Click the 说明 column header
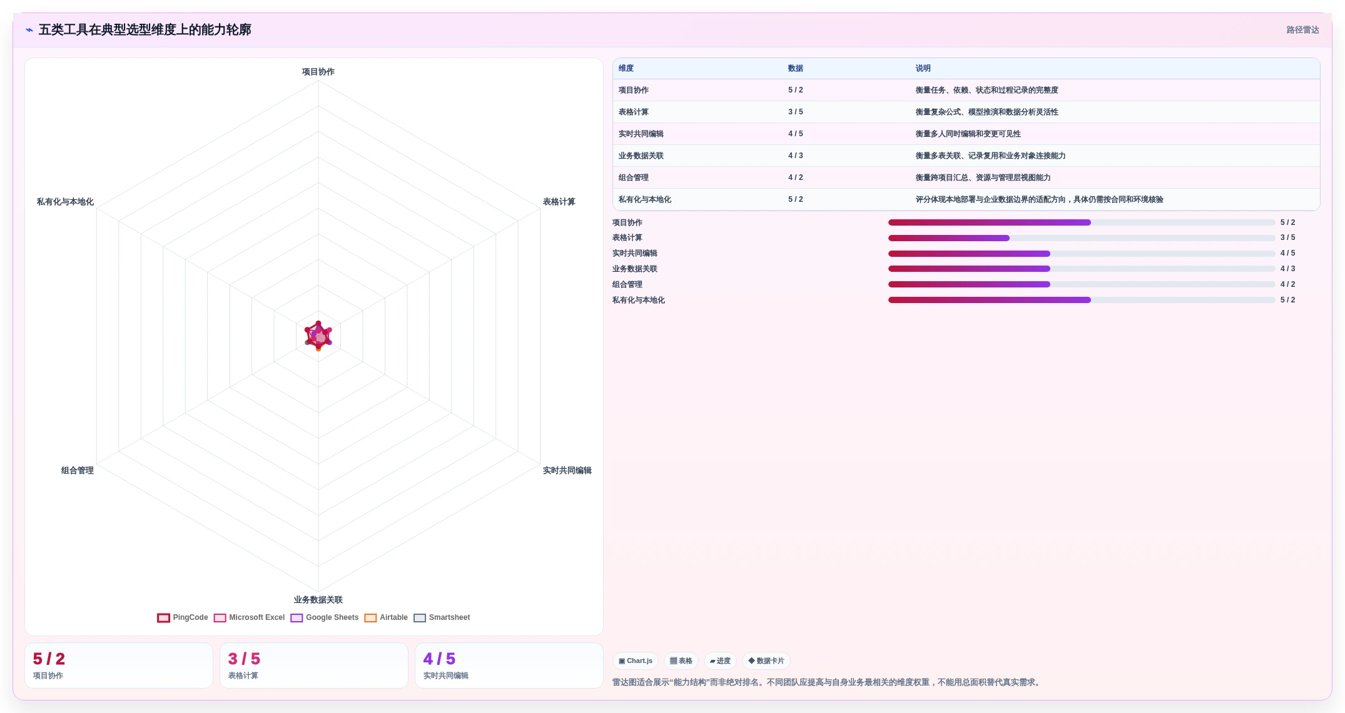Viewport: 1345px width, 713px height. [x=923, y=68]
